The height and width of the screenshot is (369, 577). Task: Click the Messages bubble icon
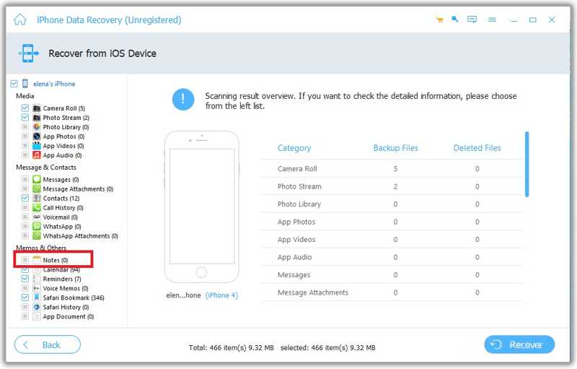click(x=37, y=179)
